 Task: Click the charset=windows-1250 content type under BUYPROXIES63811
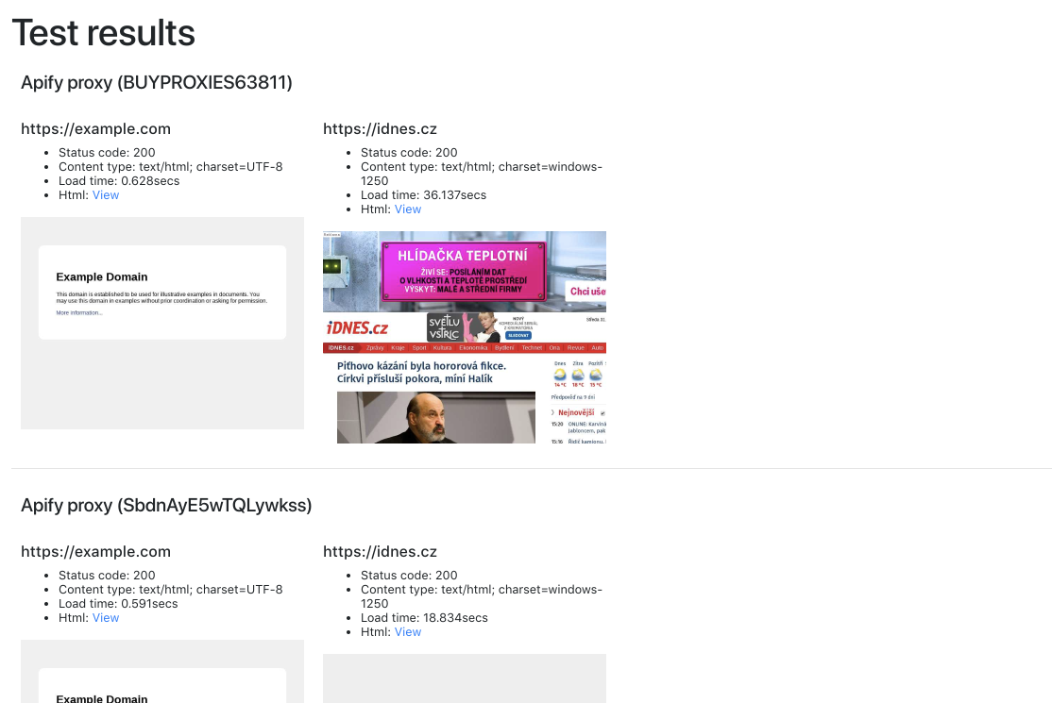(482, 174)
